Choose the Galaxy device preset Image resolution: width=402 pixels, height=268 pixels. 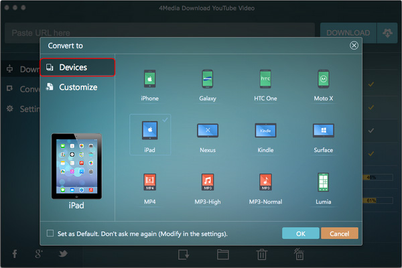pyautogui.click(x=208, y=80)
